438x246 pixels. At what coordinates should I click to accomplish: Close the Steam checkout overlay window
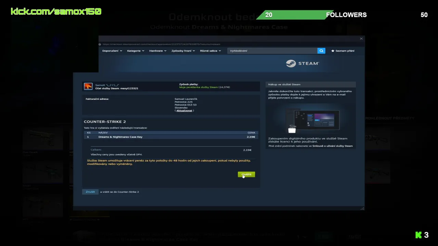pos(361,39)
